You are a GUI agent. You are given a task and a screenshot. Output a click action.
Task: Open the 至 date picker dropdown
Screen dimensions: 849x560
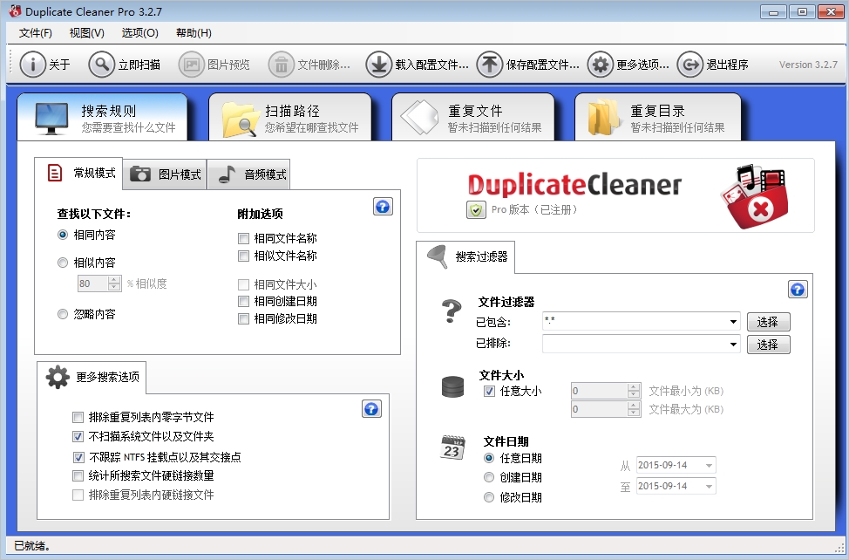point(709,487)
